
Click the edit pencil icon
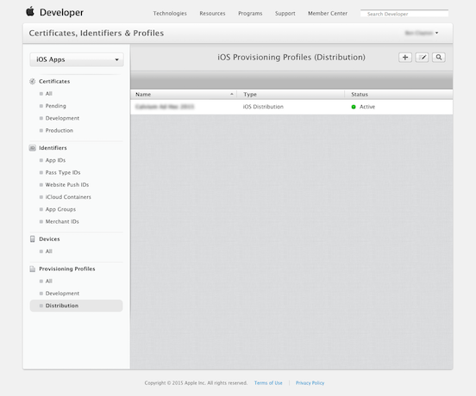pos(422,58)
